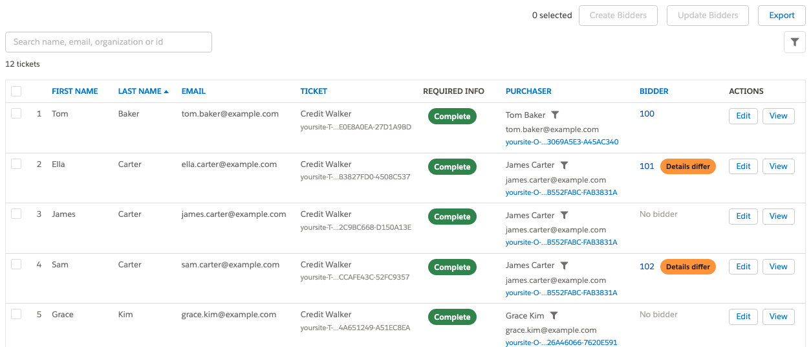The image size is (811, 347).
Task: Click 'No bidder' text in Grace Kim's row
Action: (x=658, y=315)
